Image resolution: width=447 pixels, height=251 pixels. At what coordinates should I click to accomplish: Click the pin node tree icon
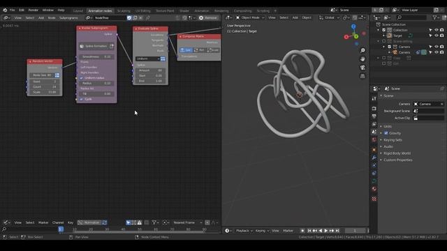coord(147,18)
